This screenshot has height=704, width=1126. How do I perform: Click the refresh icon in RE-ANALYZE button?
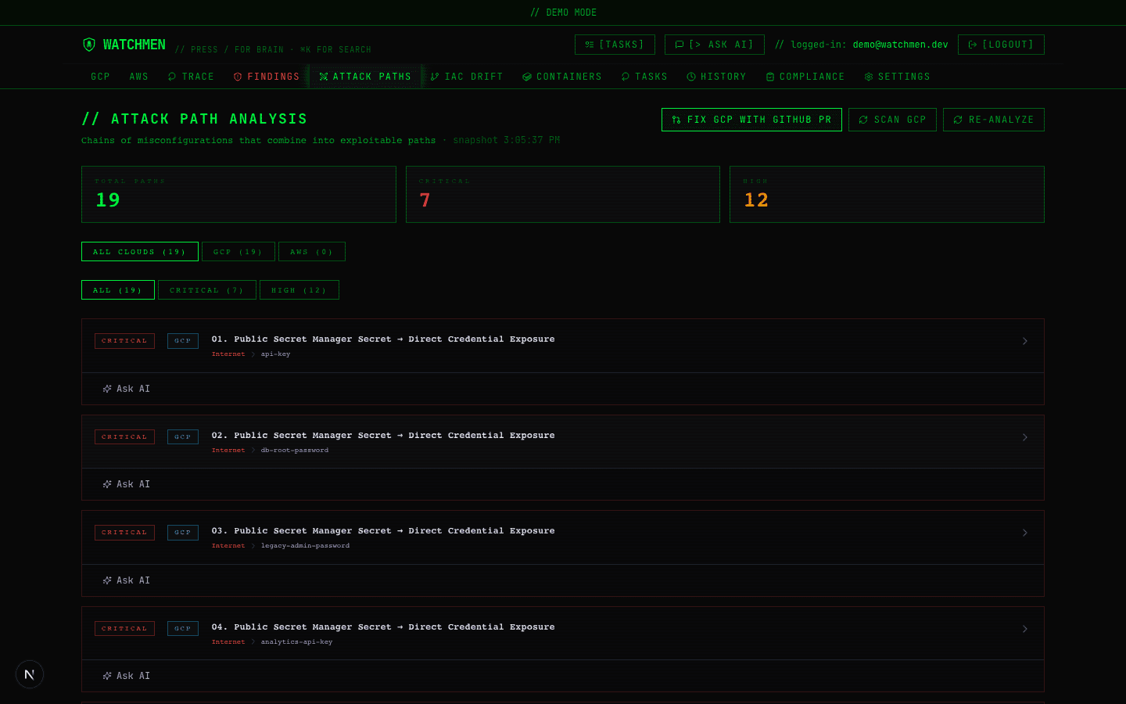coord(958,120)
